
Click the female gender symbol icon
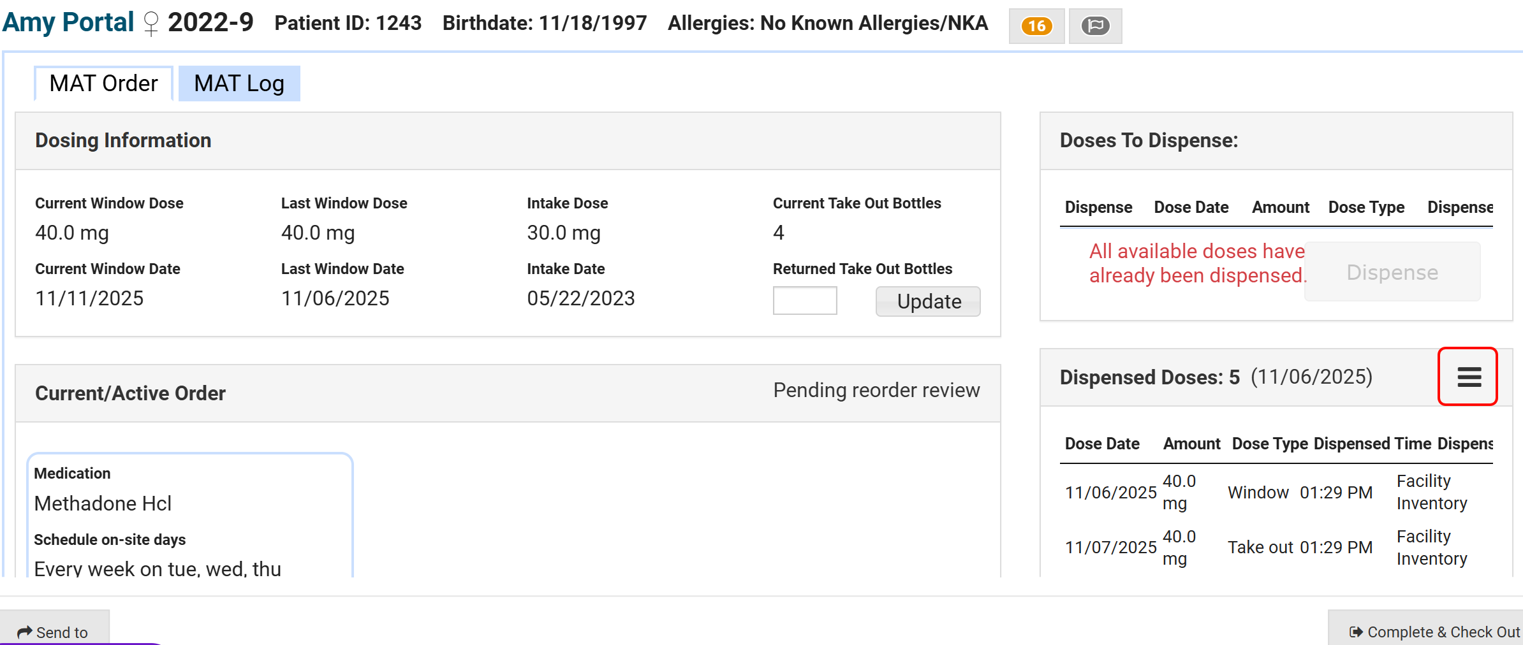[151, 24]
